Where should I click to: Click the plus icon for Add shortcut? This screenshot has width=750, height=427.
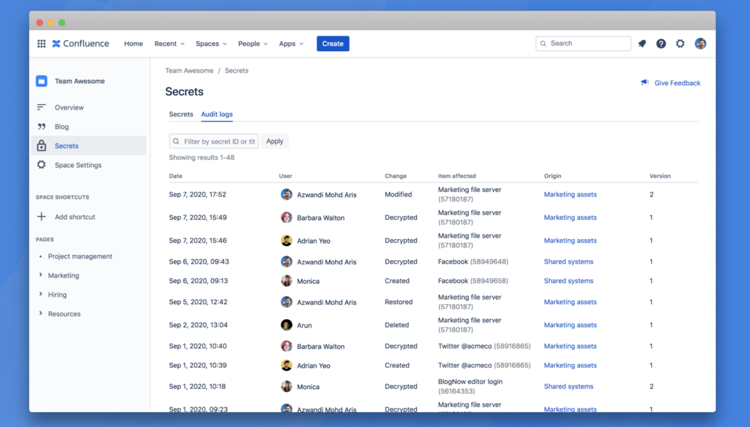[x=42, y=217]
